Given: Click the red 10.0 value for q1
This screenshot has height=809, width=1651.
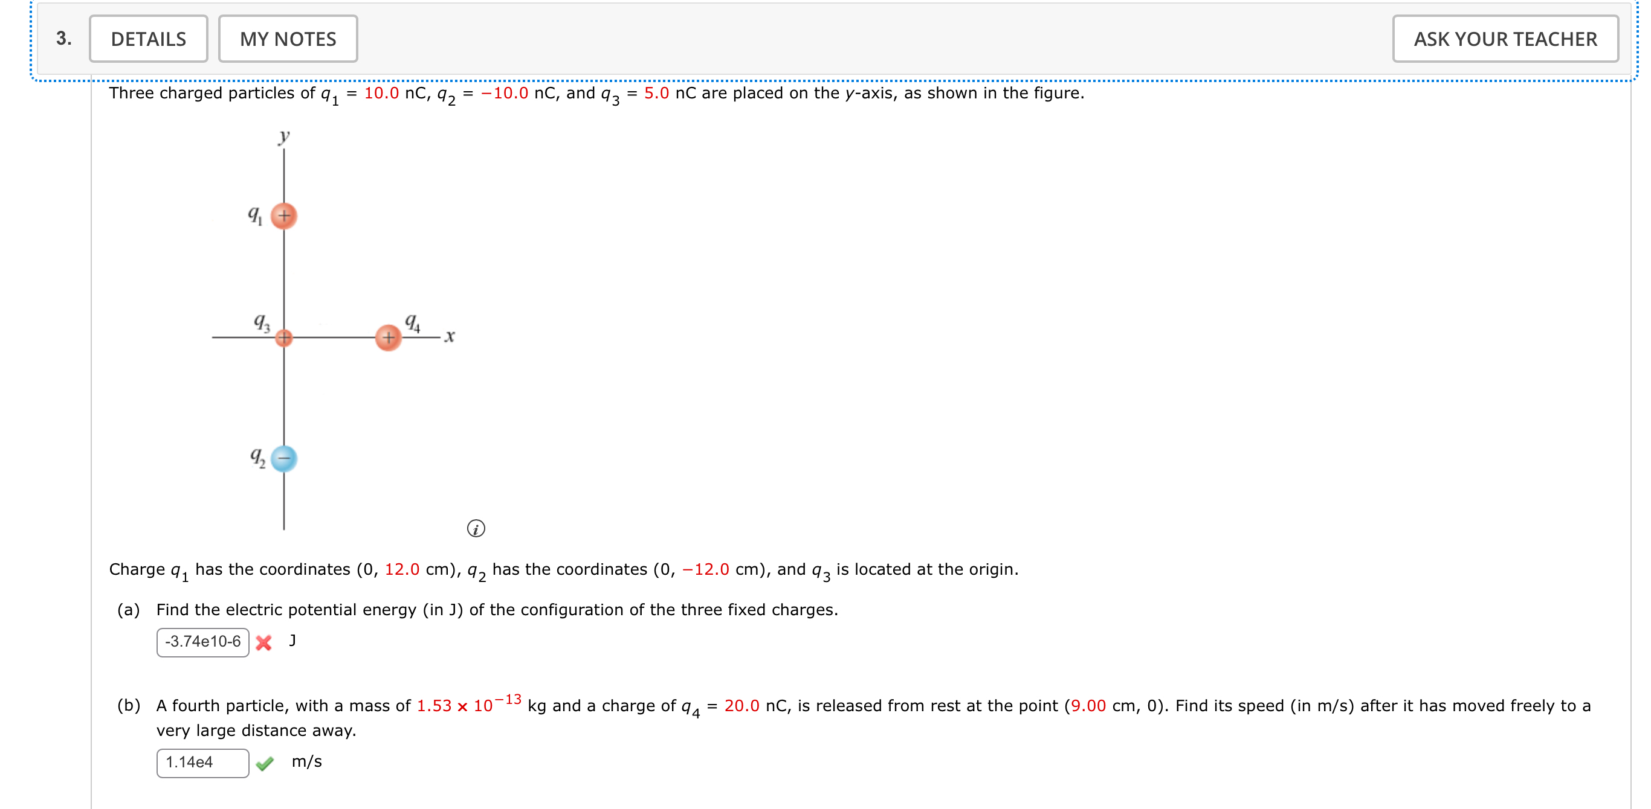Looking at the screenshot, I should [381, 94].
